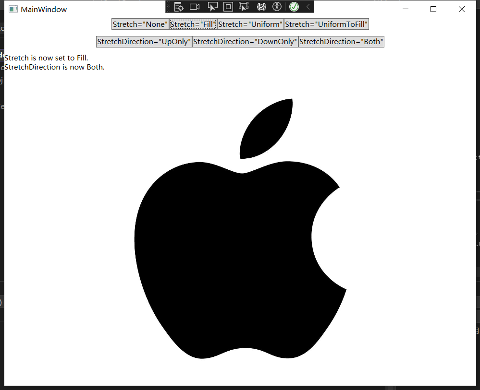Toggle Display Layout Adorners icon
Image resolution: width=480 pixels, height=390 pixels.
[x=228, y=7]
